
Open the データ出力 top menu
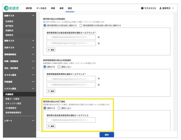coord(42,8)
